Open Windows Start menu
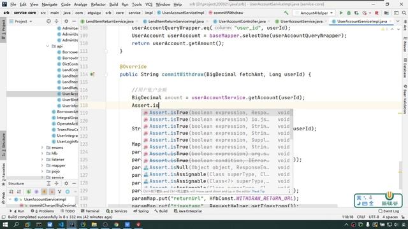Screen dimensions: 408x229 [x=5, y=225]
